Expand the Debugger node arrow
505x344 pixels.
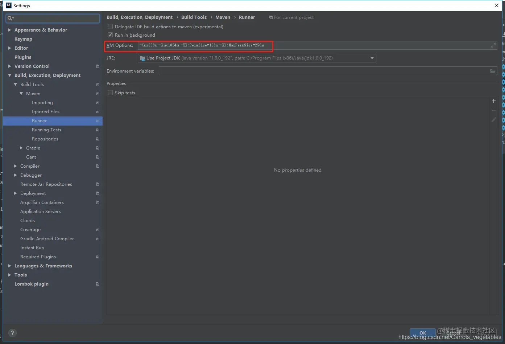tap(16, 175)
